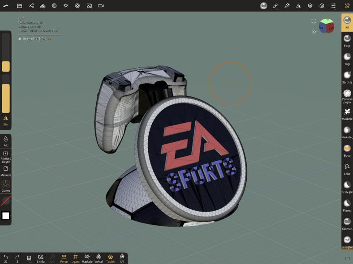The image size is (353, 264).
Task: Open lighting options via the sun icon
Action: 65,6
